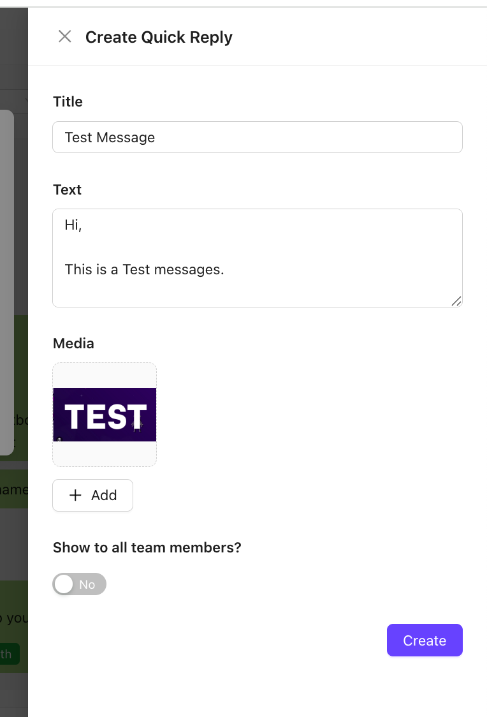Click the green 'th' button behind the dialog
The height and width of the screenshot is (717, 487).
click(x=8, y=654)
